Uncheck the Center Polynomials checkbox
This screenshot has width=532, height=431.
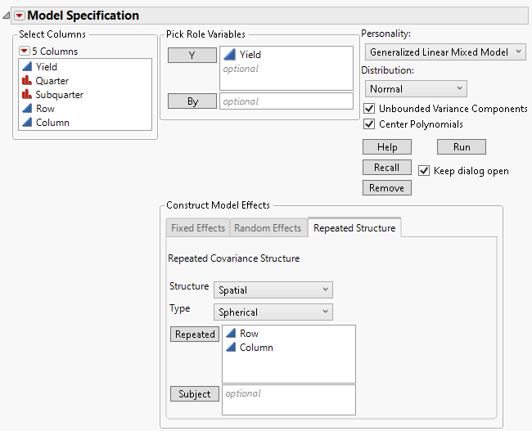click(369, 124)
